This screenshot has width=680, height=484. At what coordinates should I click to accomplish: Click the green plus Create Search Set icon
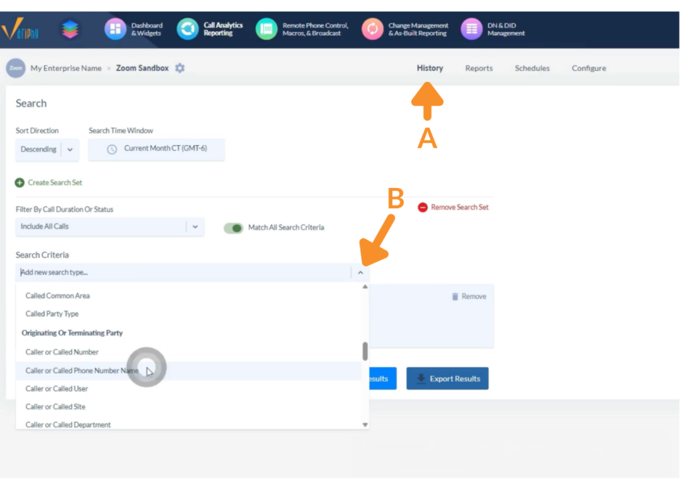click(20, 183)
